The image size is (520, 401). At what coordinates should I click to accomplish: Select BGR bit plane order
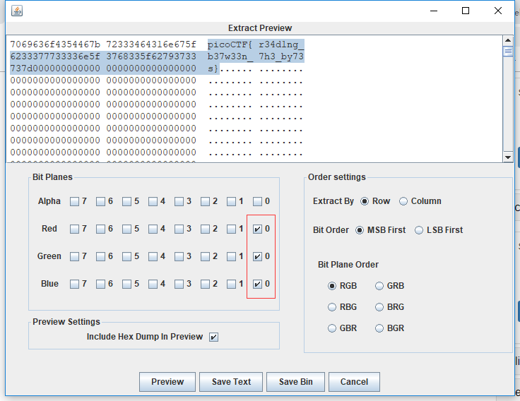(x=380, y=328)
